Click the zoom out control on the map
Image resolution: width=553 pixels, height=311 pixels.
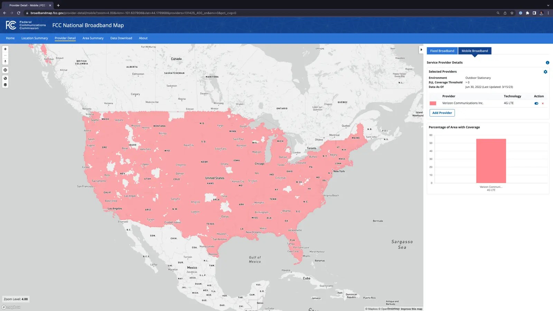[x=5, y=55]
